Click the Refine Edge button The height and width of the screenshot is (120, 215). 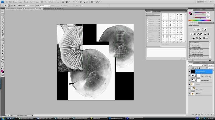click(79, 6)
